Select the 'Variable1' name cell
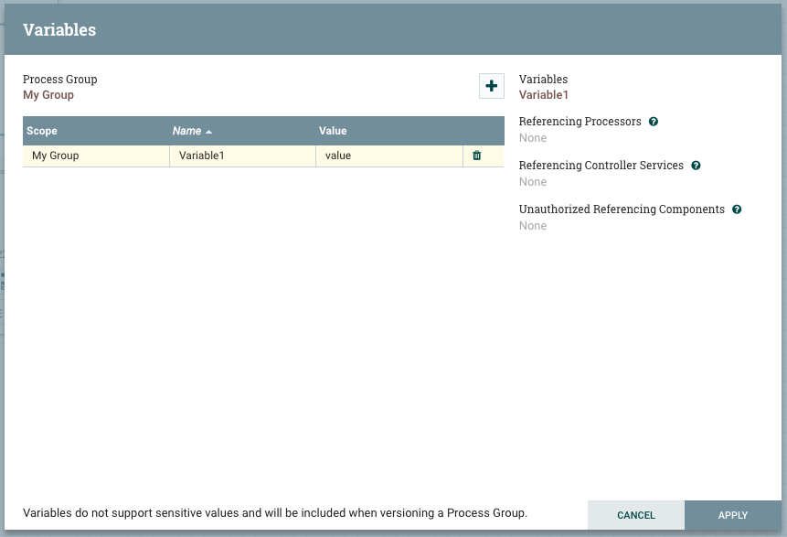This screenshot has height=537, width=787. click(242, 156)
